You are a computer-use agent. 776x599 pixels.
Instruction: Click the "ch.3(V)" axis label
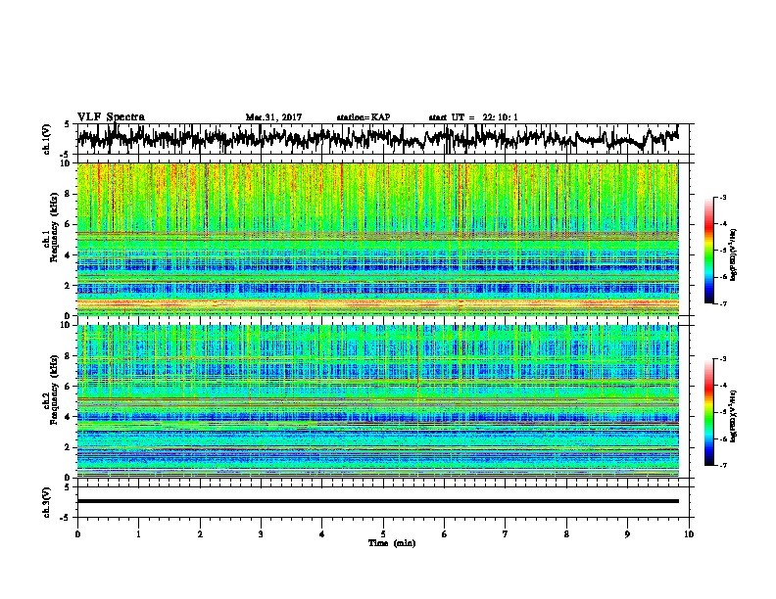47,502
